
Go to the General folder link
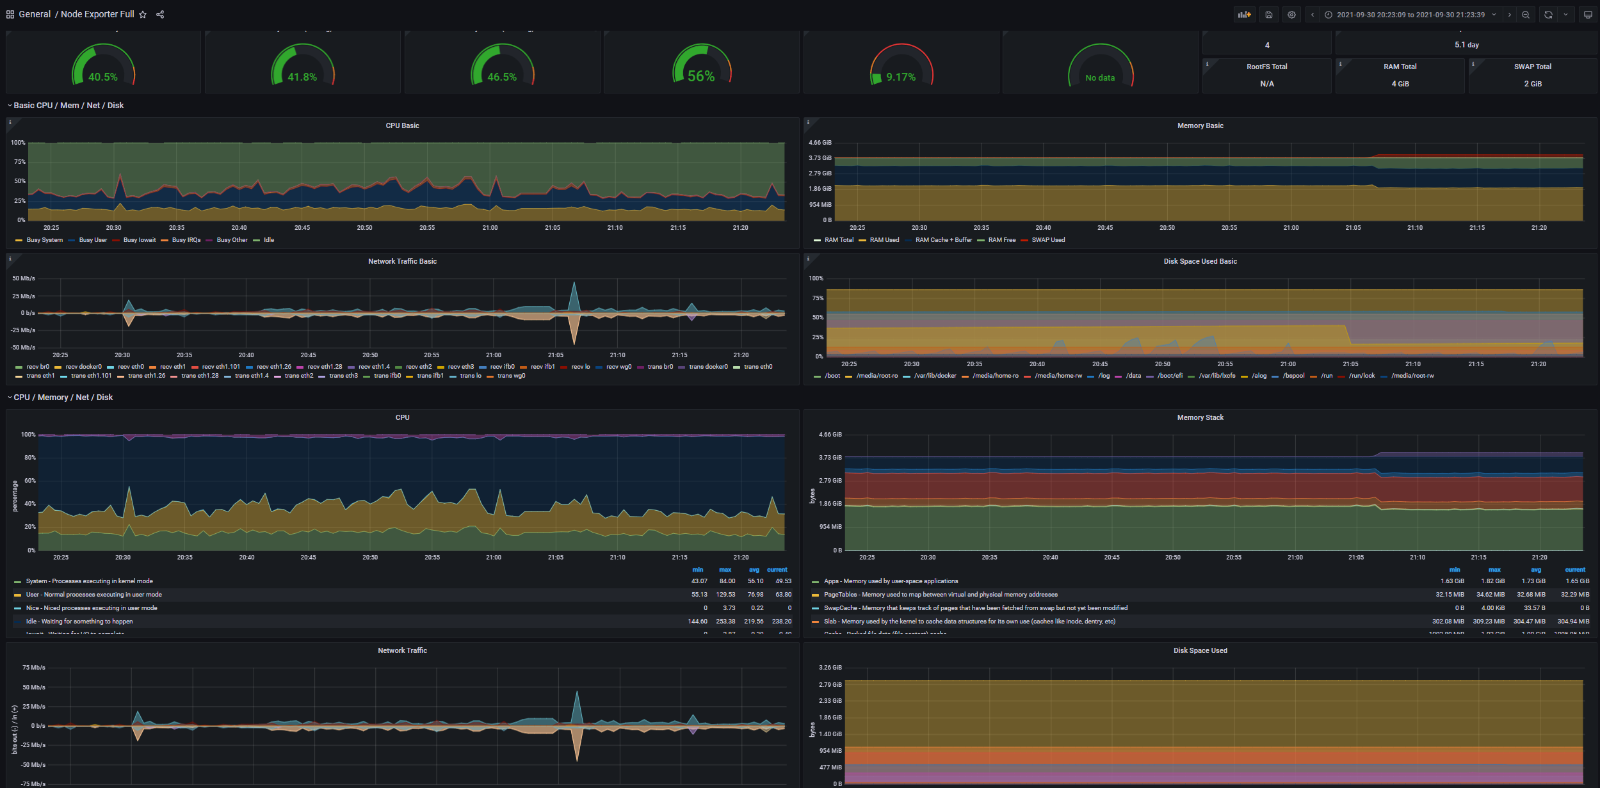pos(35,14)
